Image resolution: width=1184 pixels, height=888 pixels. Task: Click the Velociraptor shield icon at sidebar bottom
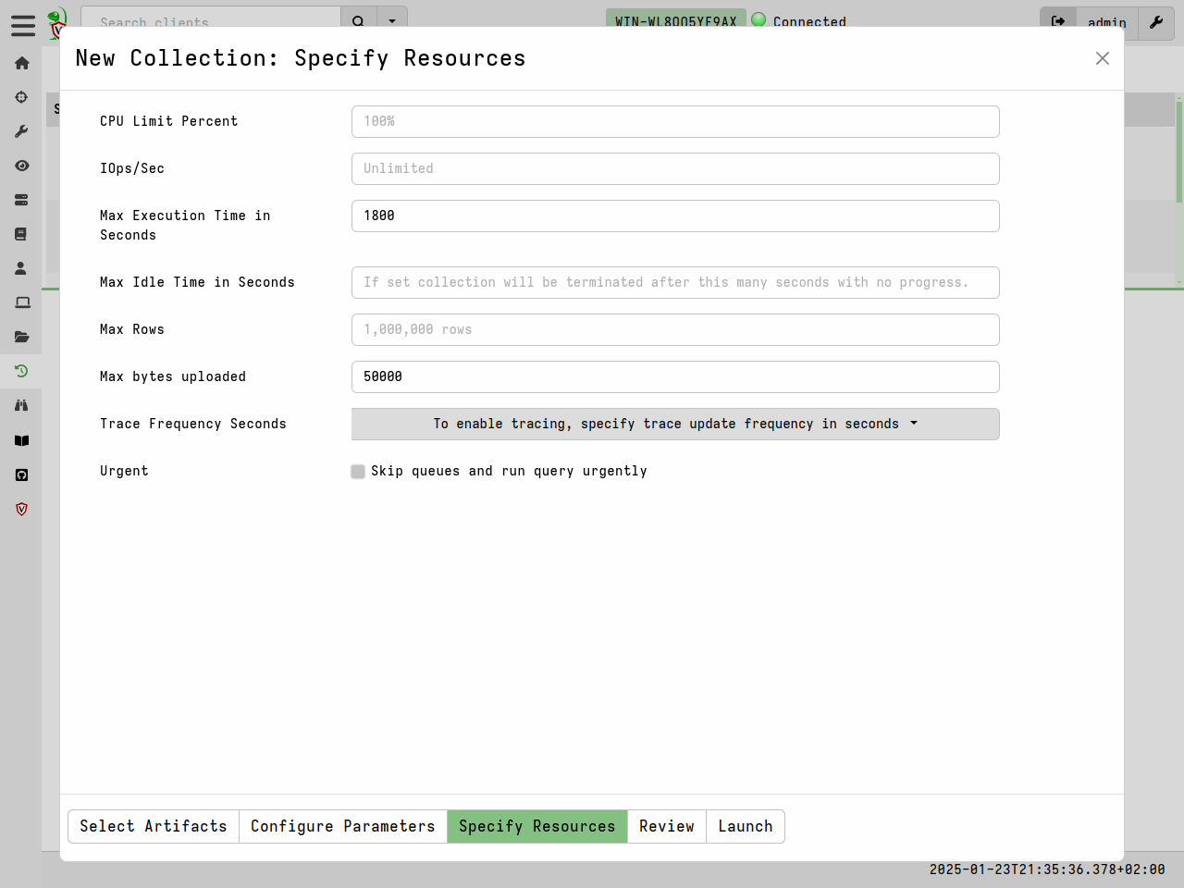pos(21,509)
